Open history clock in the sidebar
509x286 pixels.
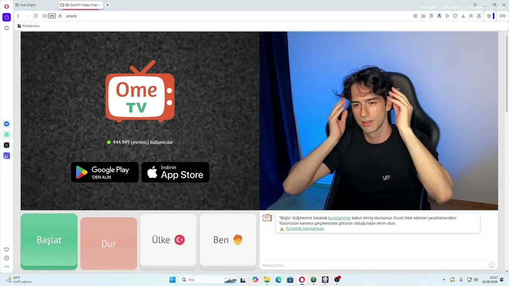pos(6,258)
